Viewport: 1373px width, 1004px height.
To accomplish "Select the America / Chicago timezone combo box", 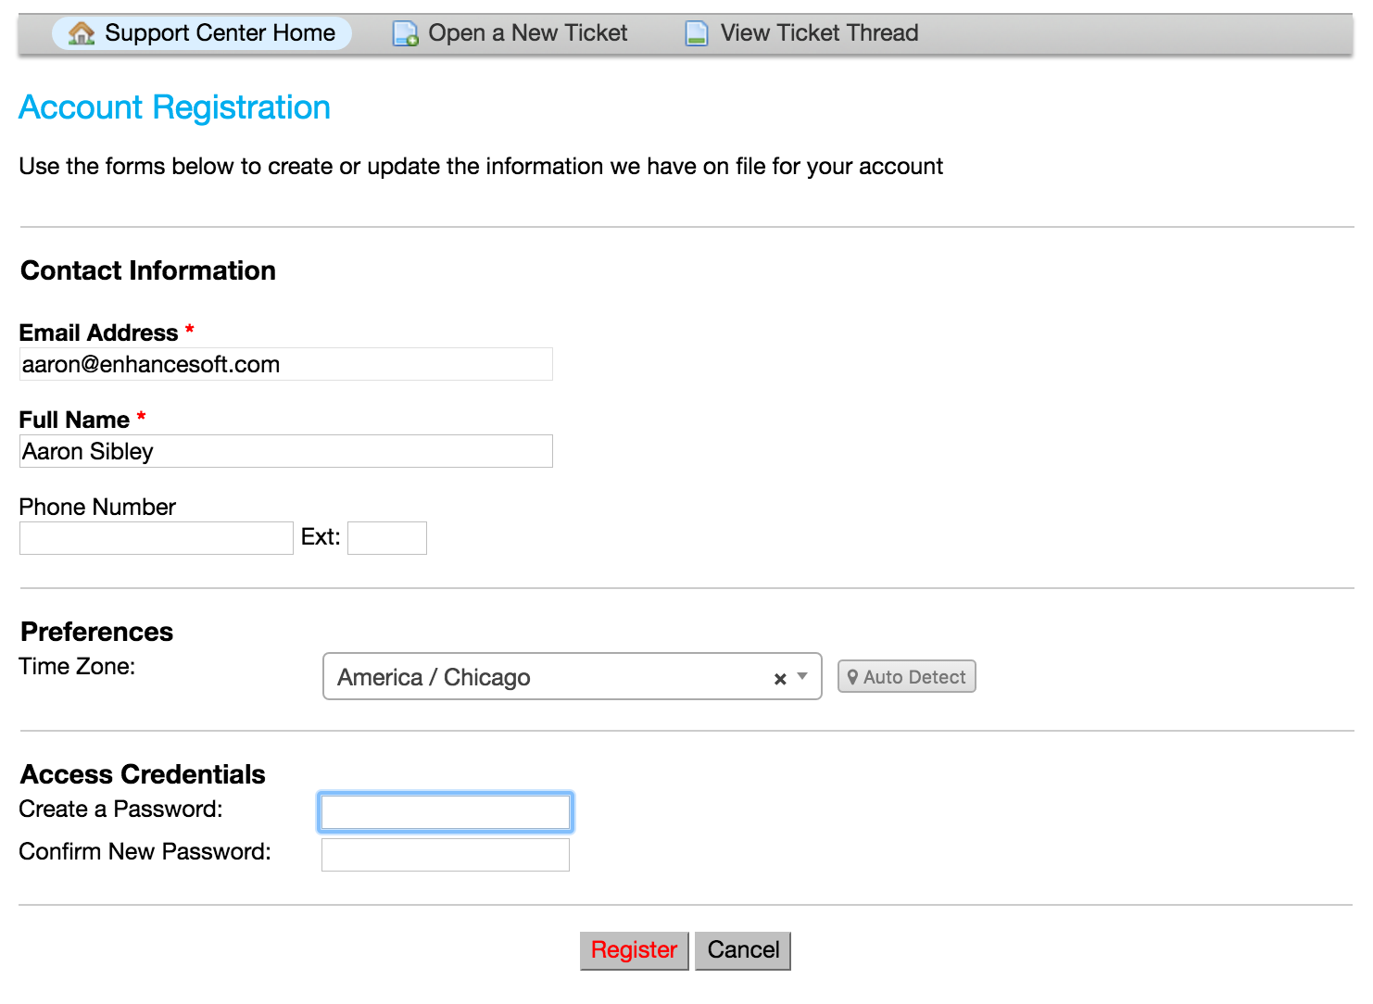I will coord(556,677).
